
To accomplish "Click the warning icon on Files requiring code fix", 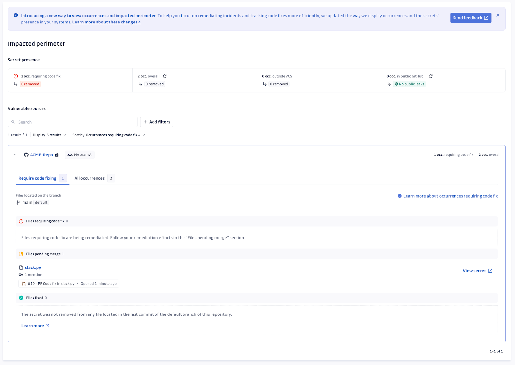I will click(x=21, y=221).
